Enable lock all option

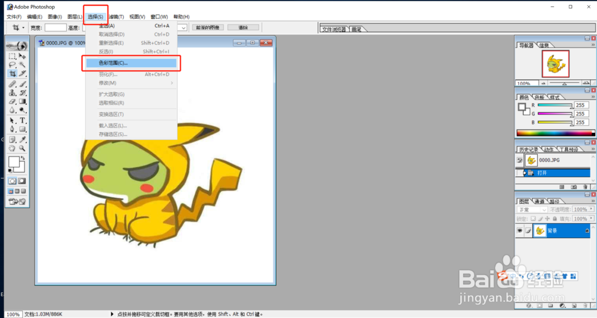[555, 219]
